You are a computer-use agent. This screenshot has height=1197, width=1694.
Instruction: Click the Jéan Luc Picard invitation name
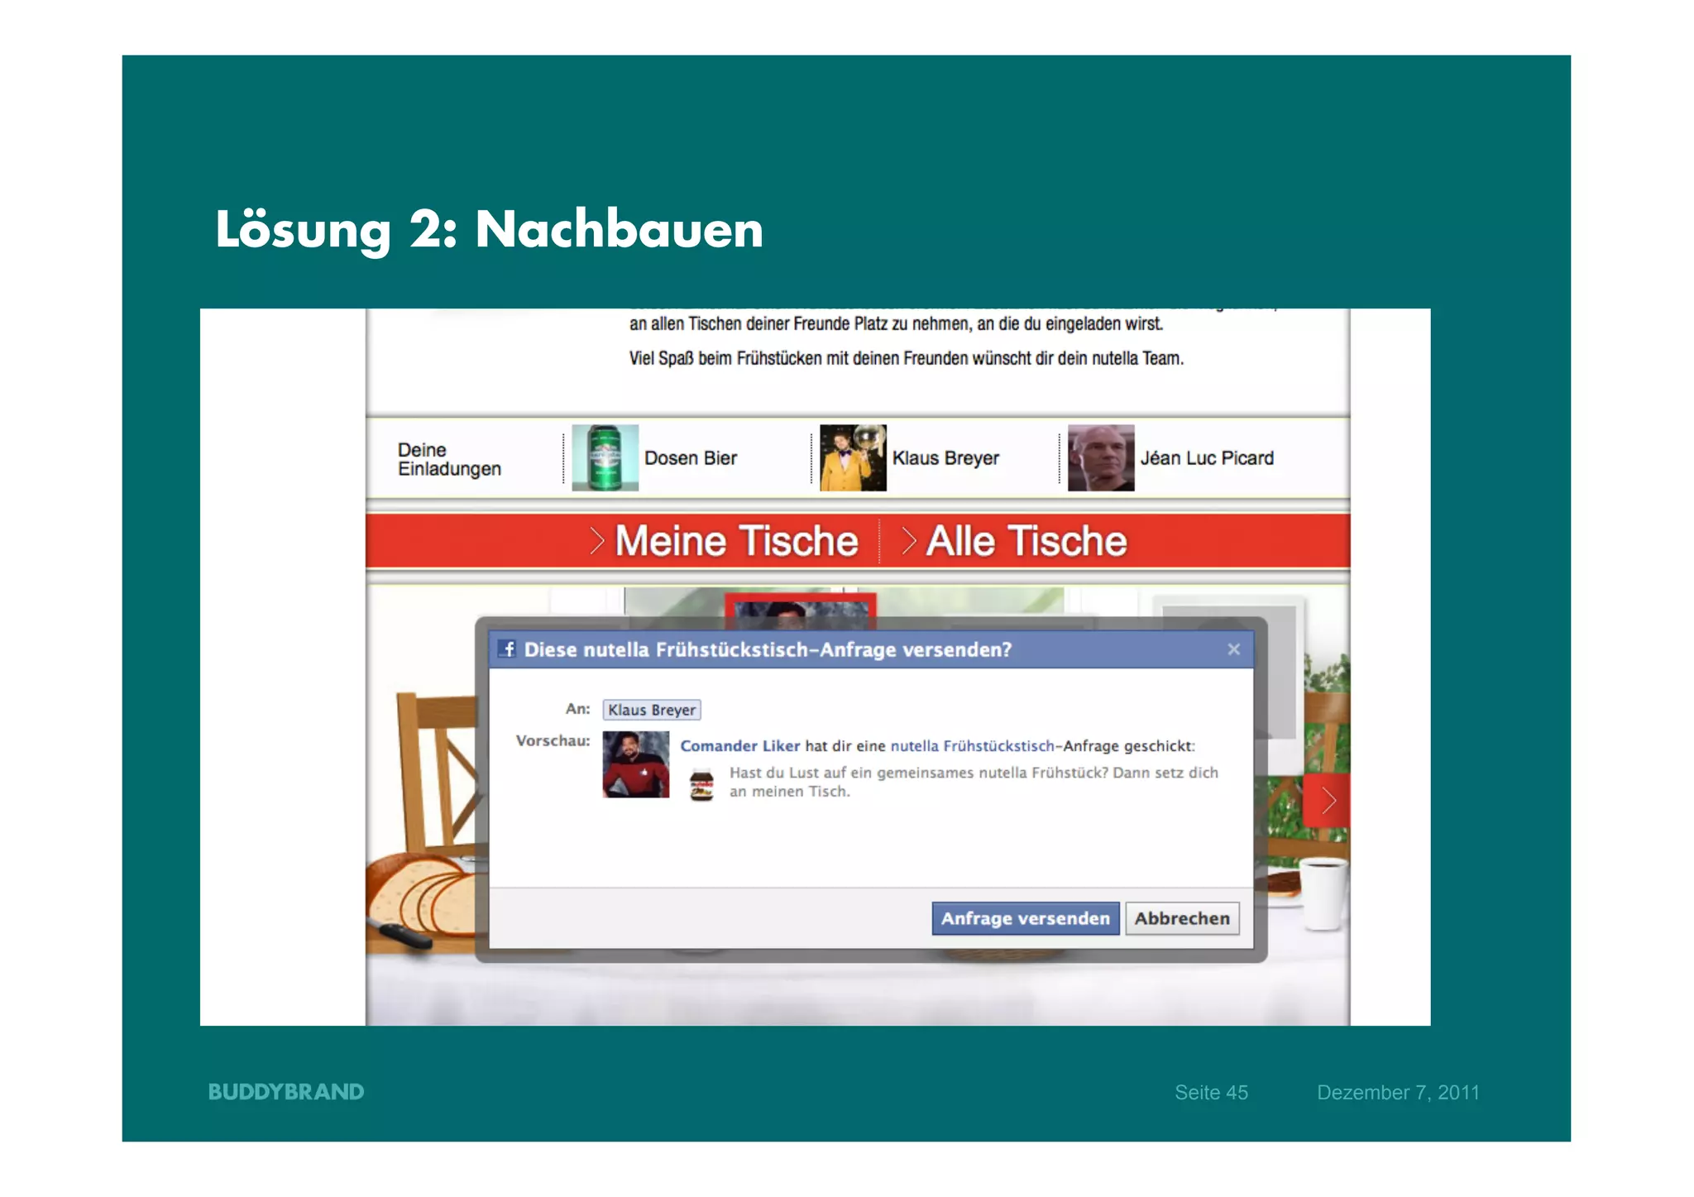pyautogui.click(x=1207, y=458)
